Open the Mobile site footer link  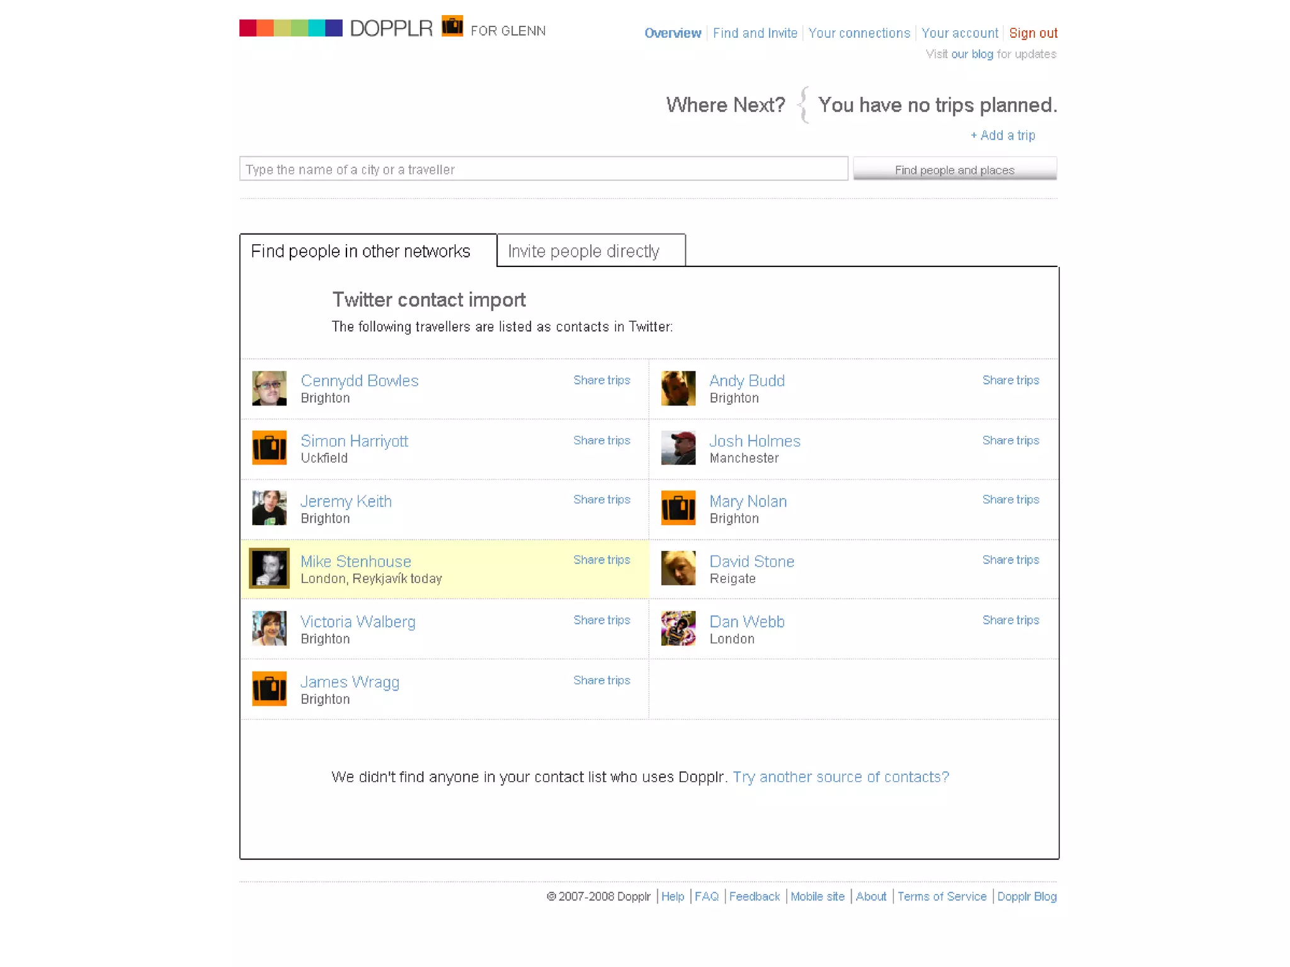817,896
